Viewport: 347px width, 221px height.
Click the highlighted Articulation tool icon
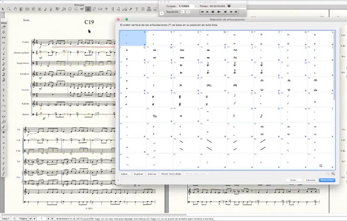point(88,9)
